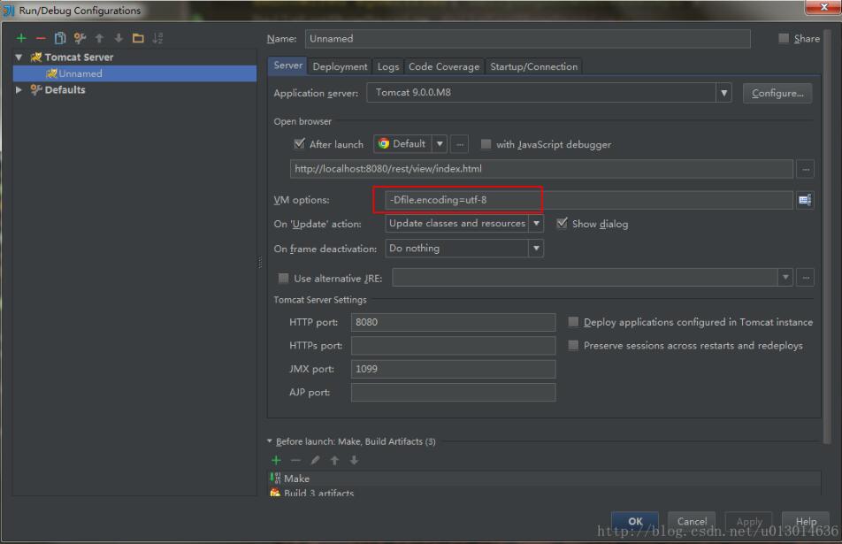Uncheck the Show dialog option
The height and width of the screenshot is (544, 842).
(x=563, y=224)
